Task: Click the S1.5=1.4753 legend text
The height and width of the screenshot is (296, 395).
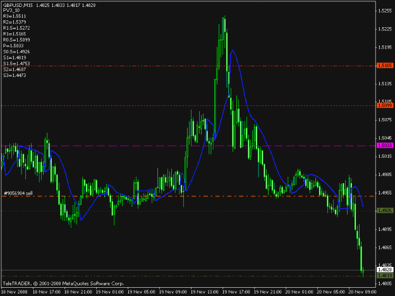Action: point(16,63)
